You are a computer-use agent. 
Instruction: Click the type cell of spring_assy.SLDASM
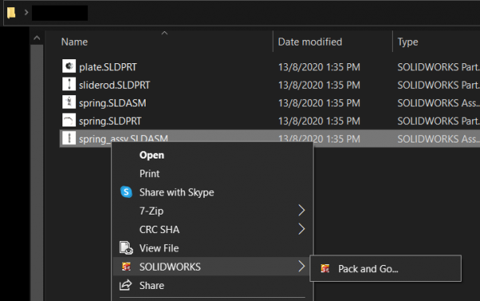point(438,138)
